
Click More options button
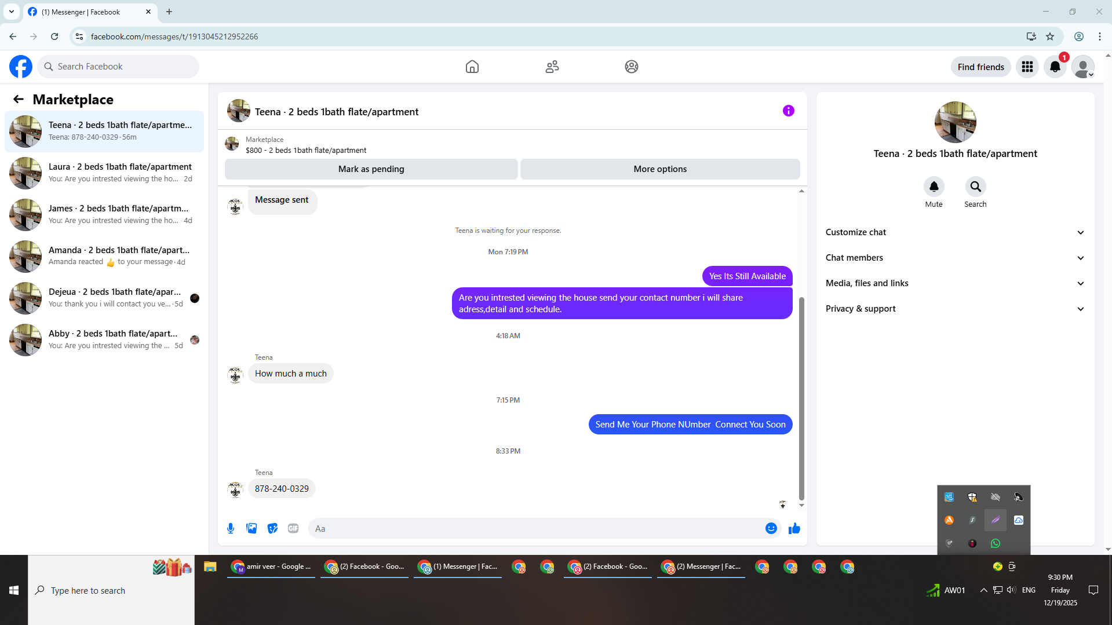[660, 169]
